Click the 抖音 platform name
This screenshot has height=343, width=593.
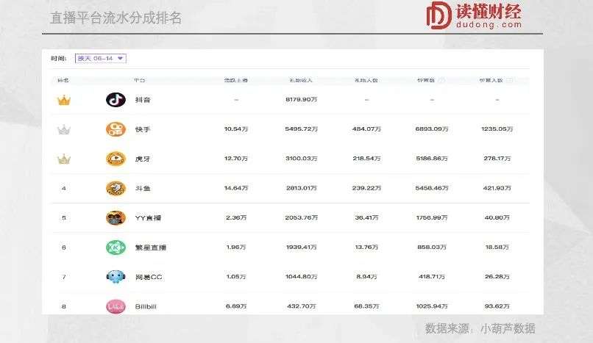point(143,100)
